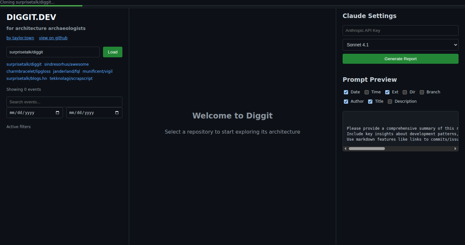The image size is (465, 245).
Task: Select the surprisetalk/diggit repo suggestion link
Action: [24, 64]
